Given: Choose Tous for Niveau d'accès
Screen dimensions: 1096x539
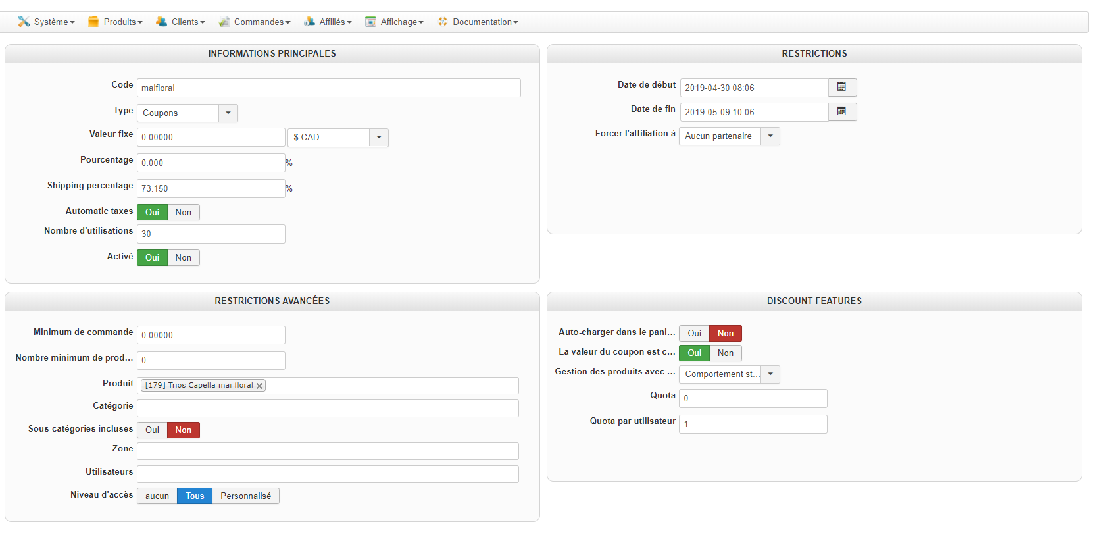Looking at the screenshot, I should [195, 496].
